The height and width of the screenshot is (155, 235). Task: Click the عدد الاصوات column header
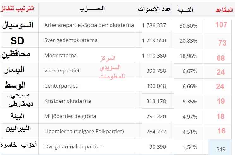154,9
